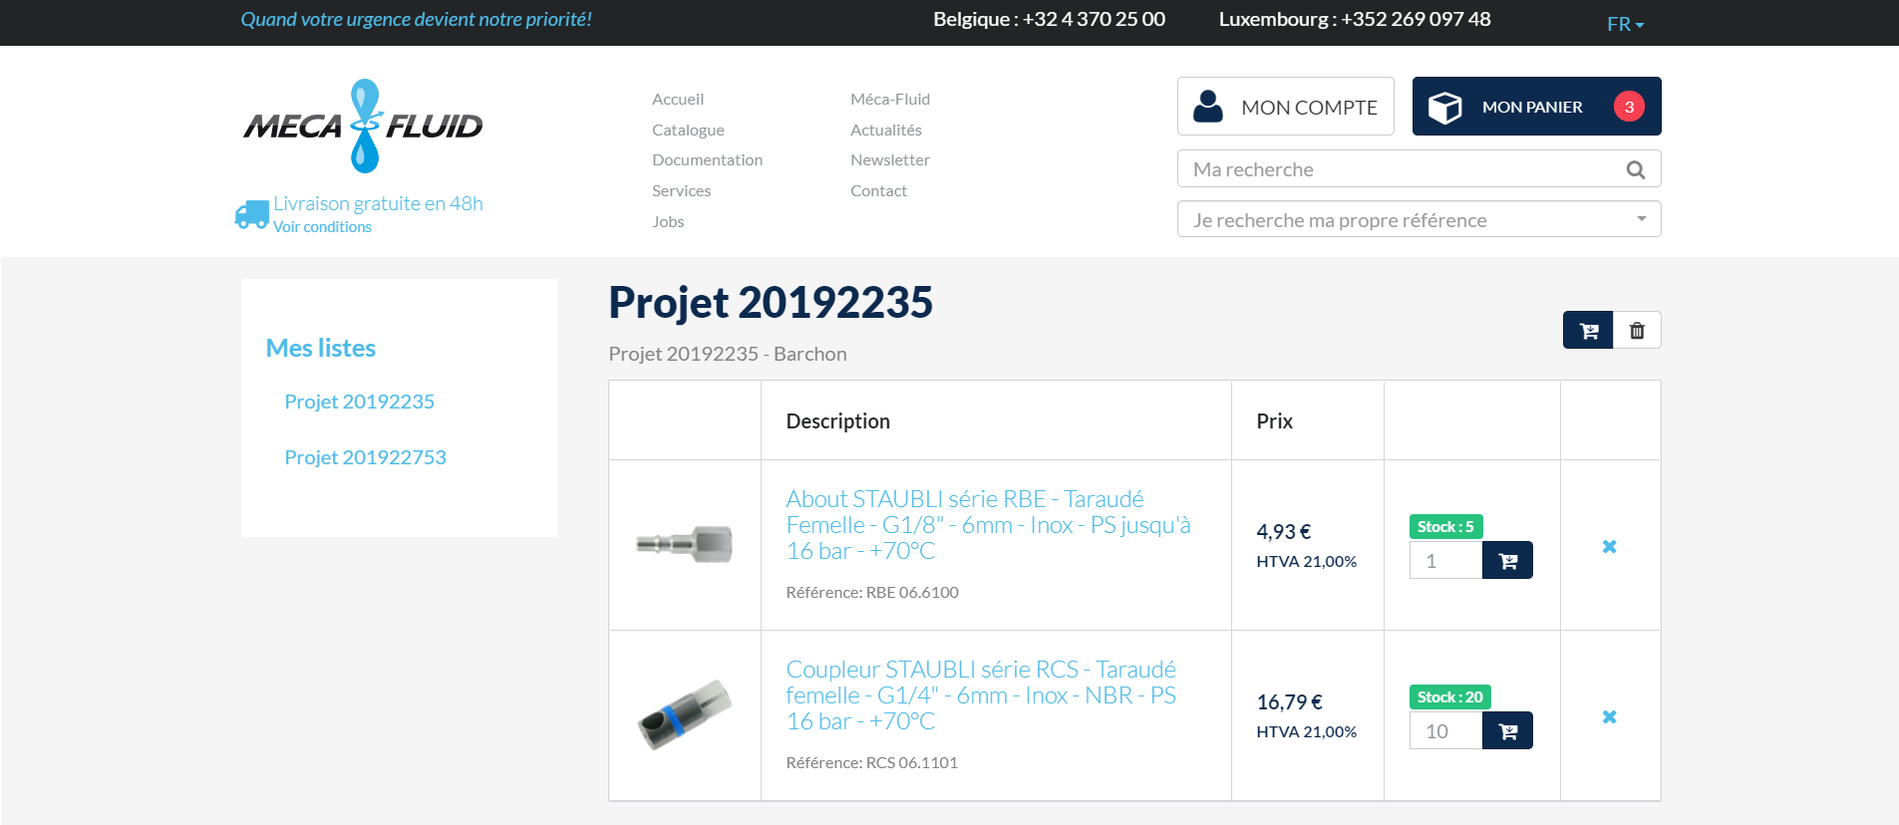Open Méca-Fluid menu item
The height and width of the screenshot is (825, 1899).
click(890, 99)
